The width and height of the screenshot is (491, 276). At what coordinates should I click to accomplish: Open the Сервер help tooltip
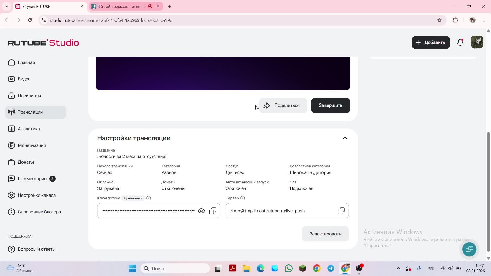[242, 198]
